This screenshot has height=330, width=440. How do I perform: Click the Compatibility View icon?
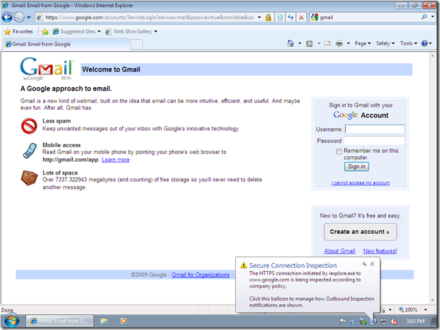[x=279, y=17]
